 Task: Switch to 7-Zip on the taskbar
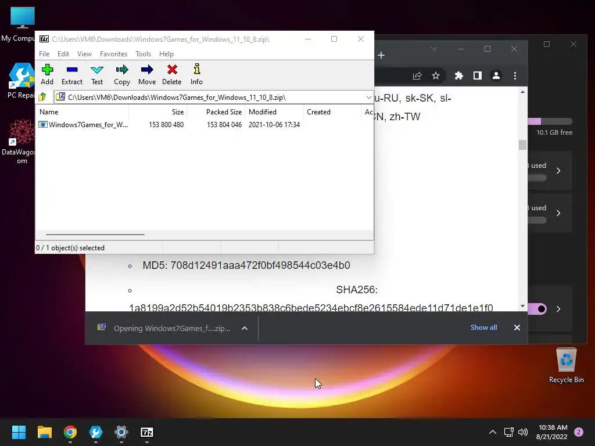pyautogui.click(x=147, y=432)
